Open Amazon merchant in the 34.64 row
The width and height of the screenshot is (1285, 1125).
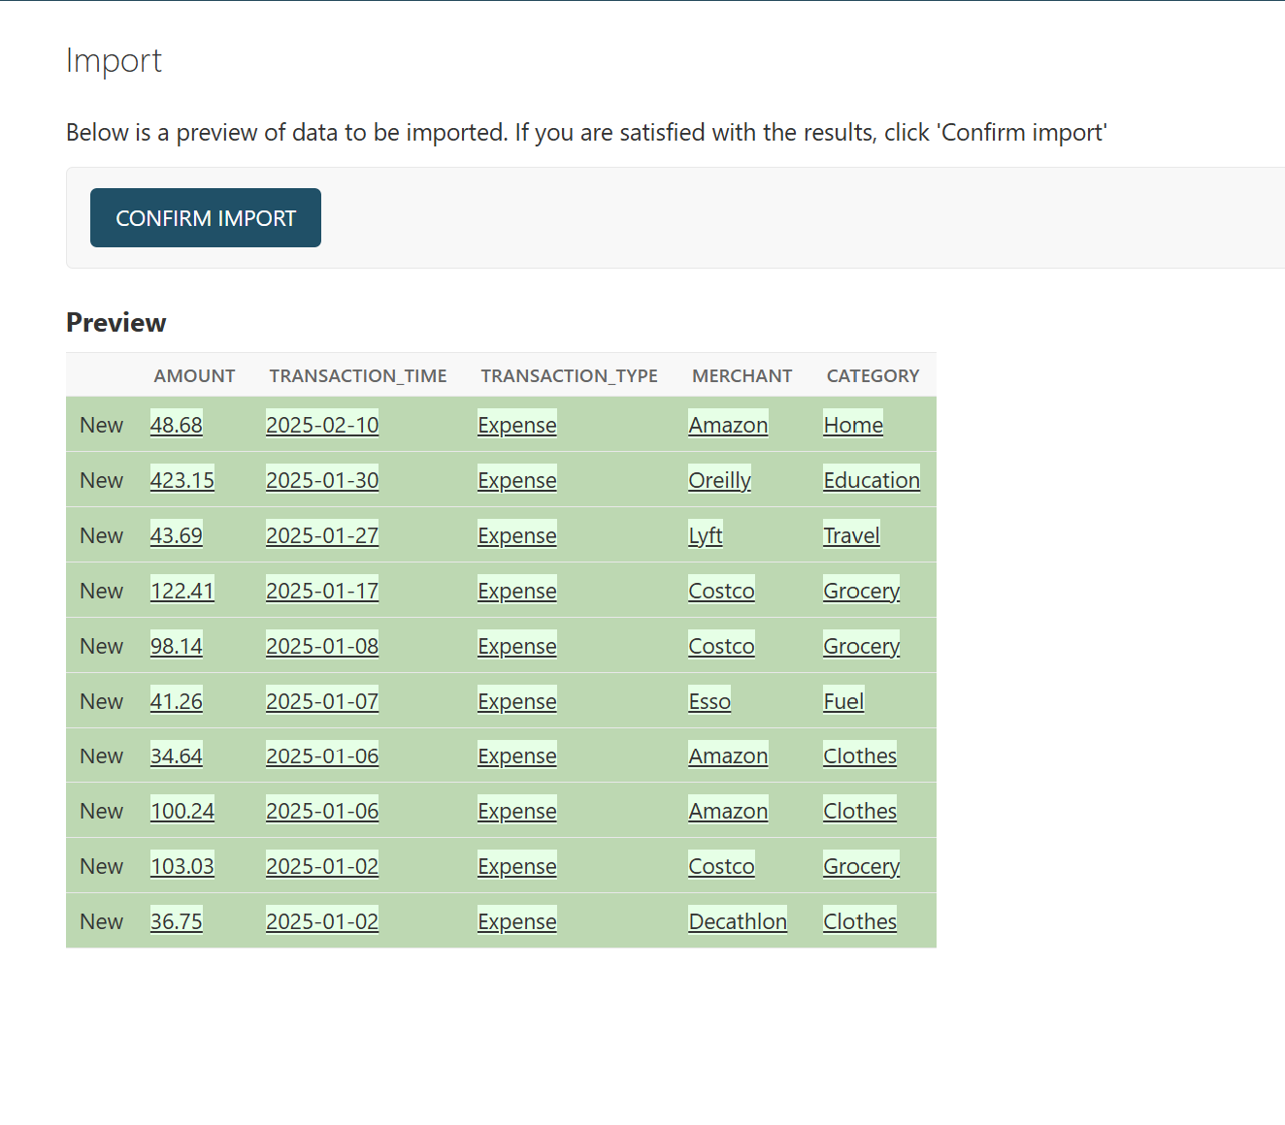(x=728, y=755)
